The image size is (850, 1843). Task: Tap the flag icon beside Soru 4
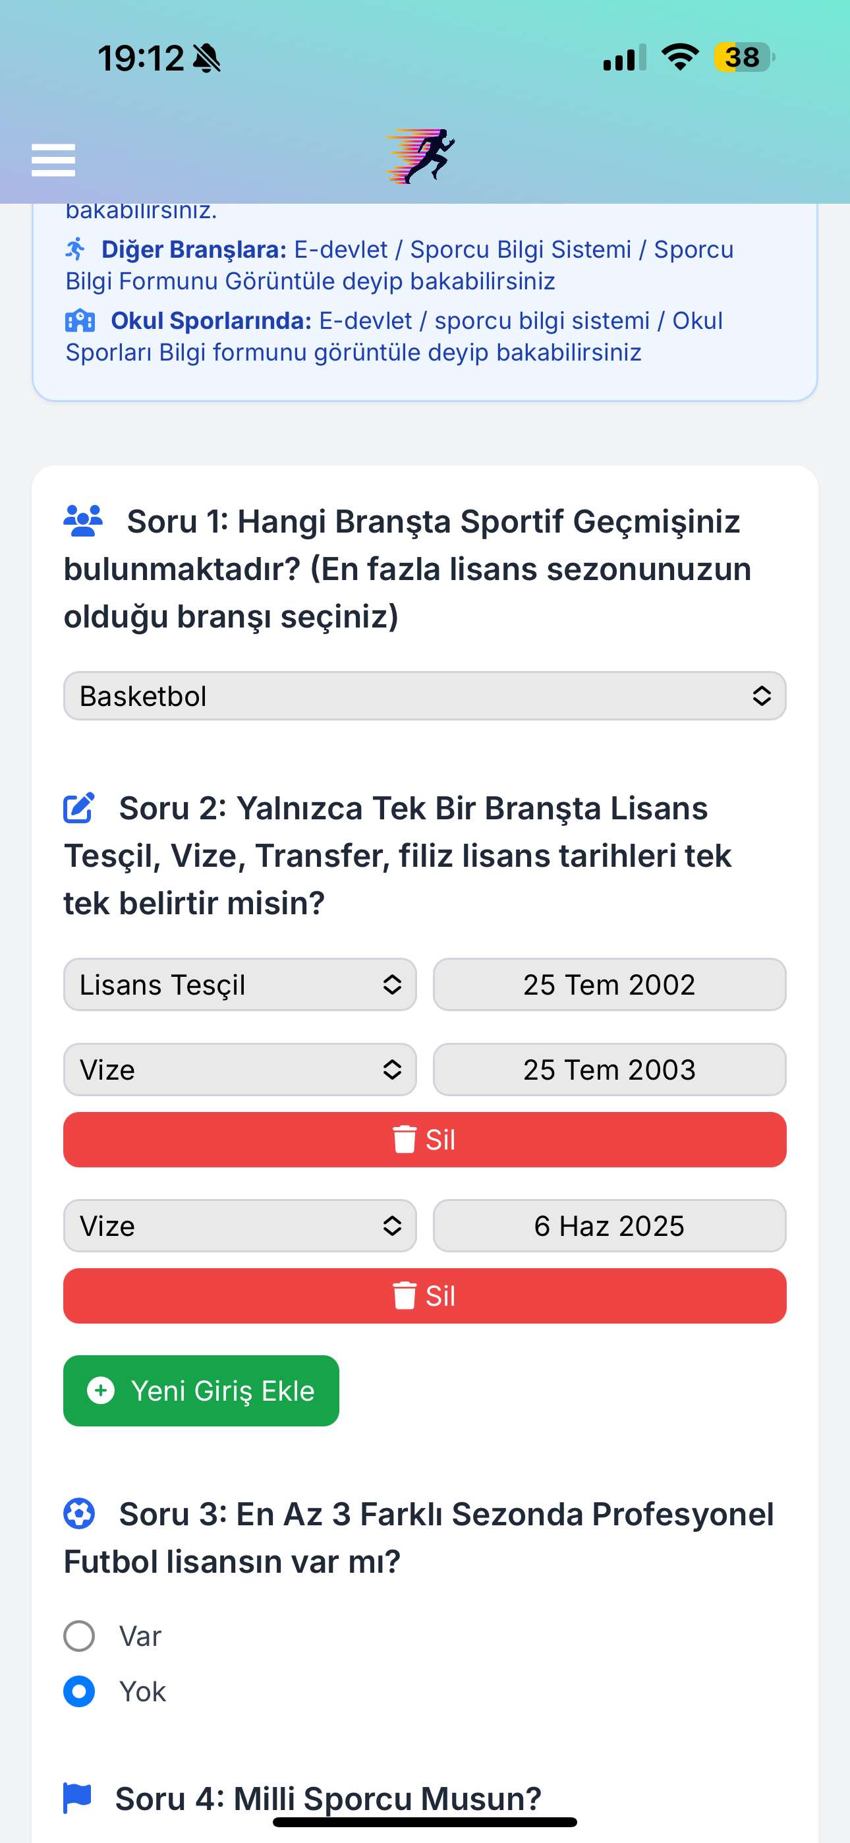[77, 1798]
